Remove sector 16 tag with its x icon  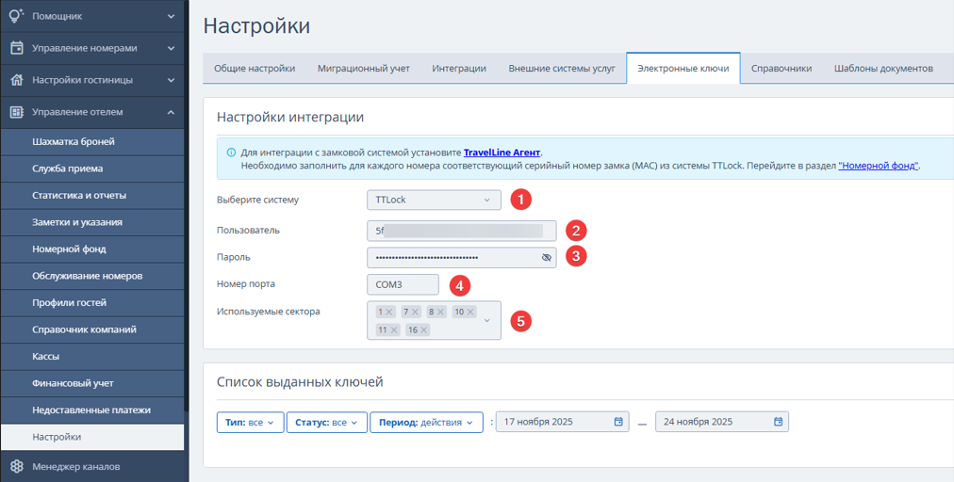[x=424, y=330]
